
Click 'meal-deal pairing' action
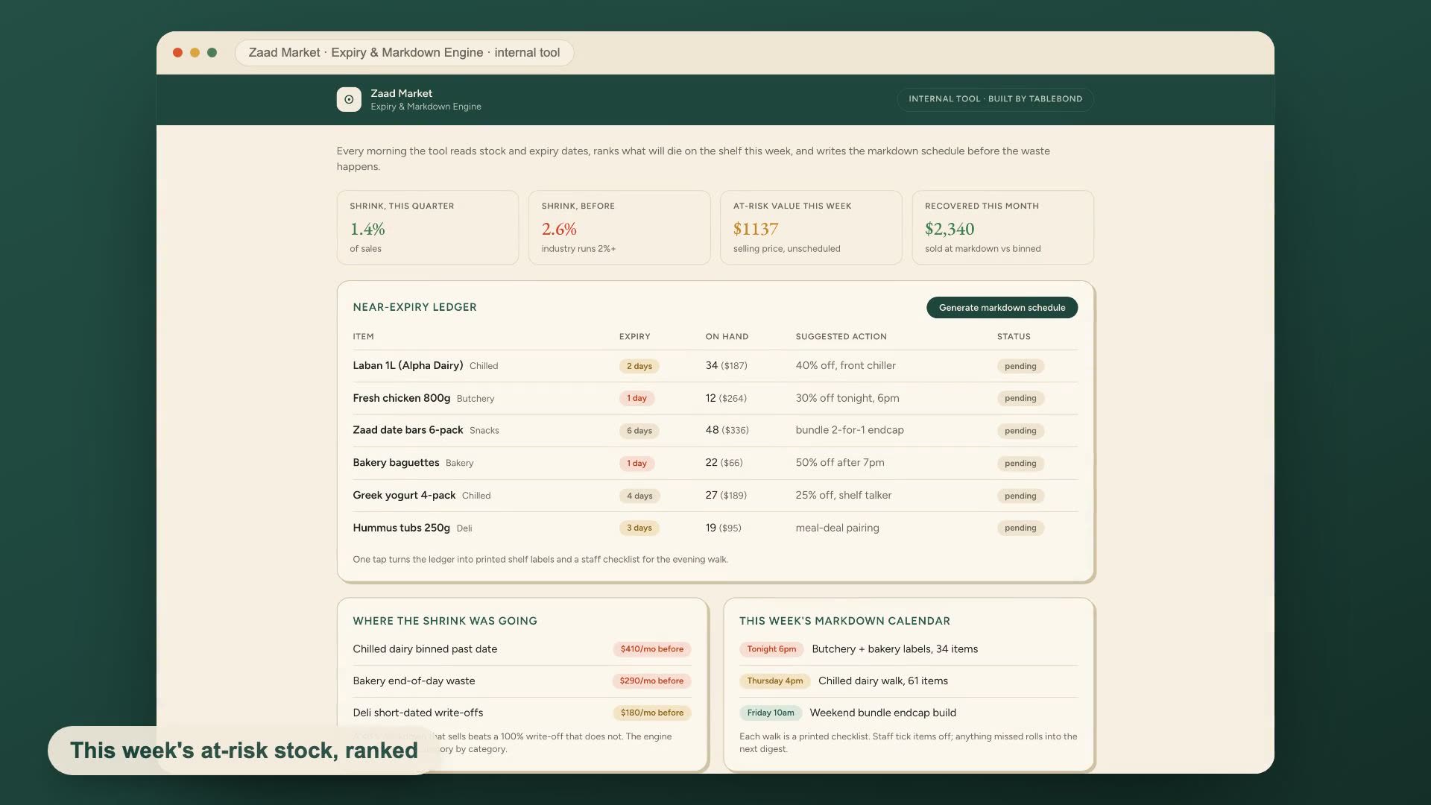(837, 528)
